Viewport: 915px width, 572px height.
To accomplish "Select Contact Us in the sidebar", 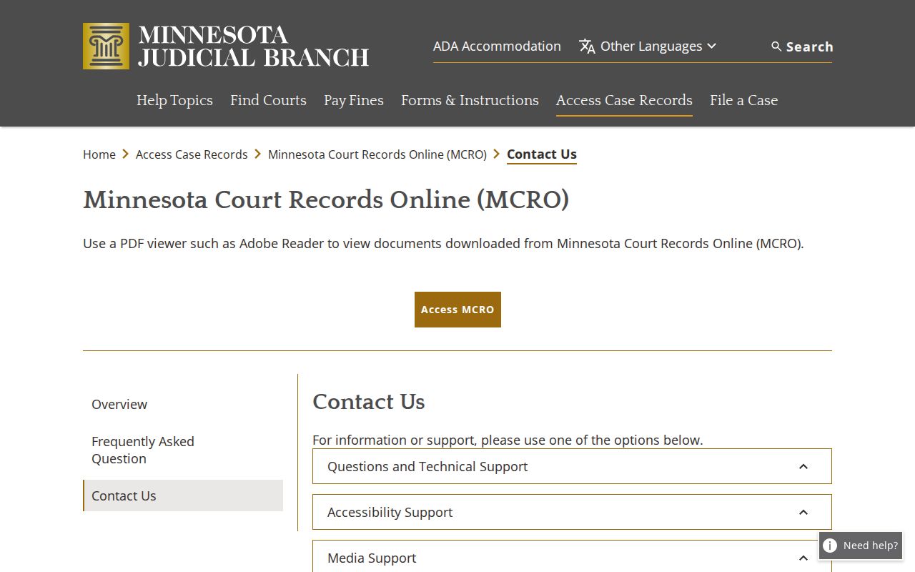I will [x=183, y=495].
